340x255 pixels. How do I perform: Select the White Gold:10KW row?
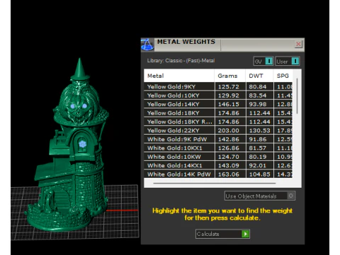coord(218,157)
